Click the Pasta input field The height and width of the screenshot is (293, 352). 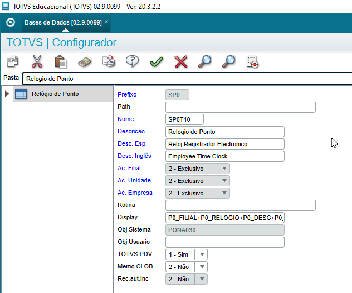pos(187,79)
